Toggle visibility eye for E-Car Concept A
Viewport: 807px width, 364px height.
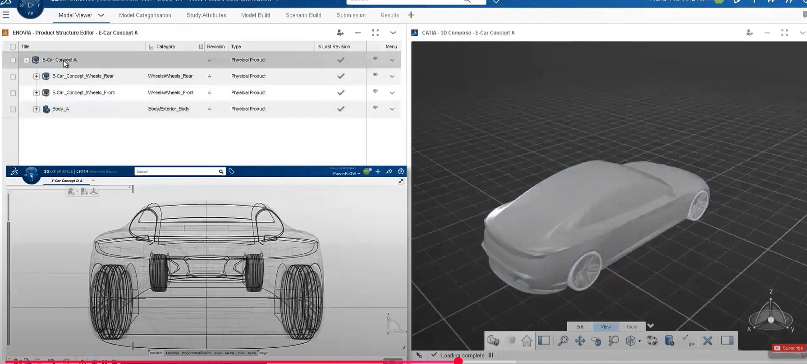pyautogui.click(x=375, y=58)
